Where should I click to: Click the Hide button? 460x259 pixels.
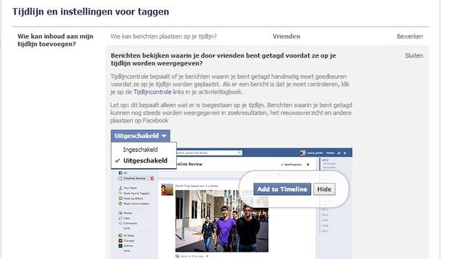click(324, 189)
